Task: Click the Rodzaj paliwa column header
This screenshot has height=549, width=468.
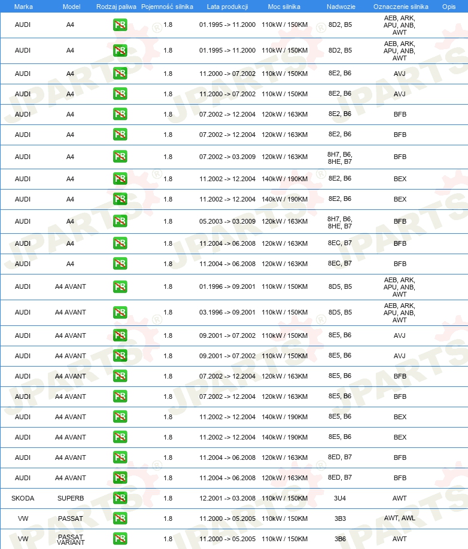Action: click(116, 7)
